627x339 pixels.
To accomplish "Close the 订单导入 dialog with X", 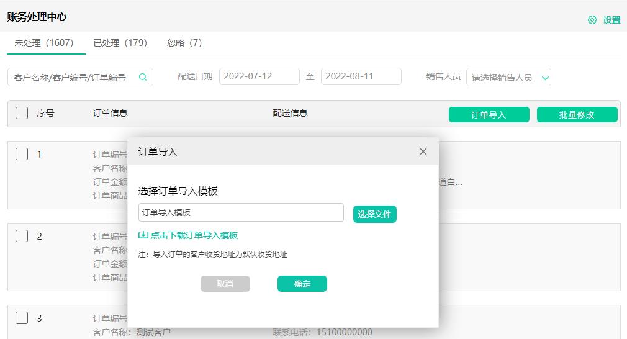I will coord(423,151).
